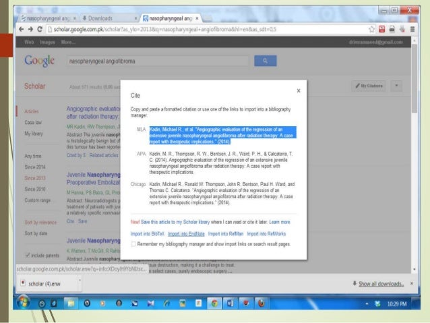
Task: Open the red extension icon beside the star
Action: (381, 30)
